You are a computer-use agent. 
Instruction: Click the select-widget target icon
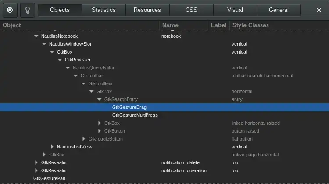pyautogui.click(x=10, y=10)
